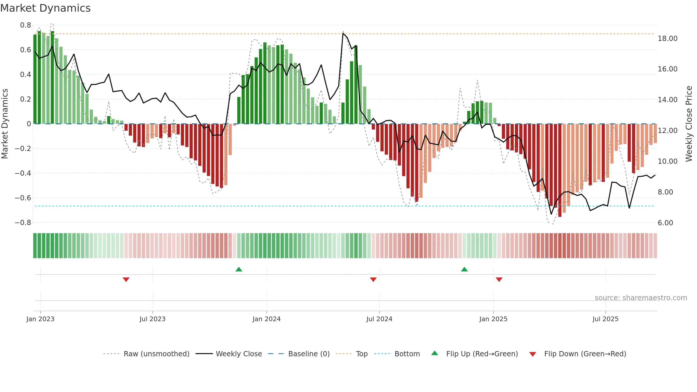Image resolution: width=697 pixels, height=392 pixels.
Task: Click the Jan 2023 x-axis label
Action: pyautogui.click(x=40, y=319)
